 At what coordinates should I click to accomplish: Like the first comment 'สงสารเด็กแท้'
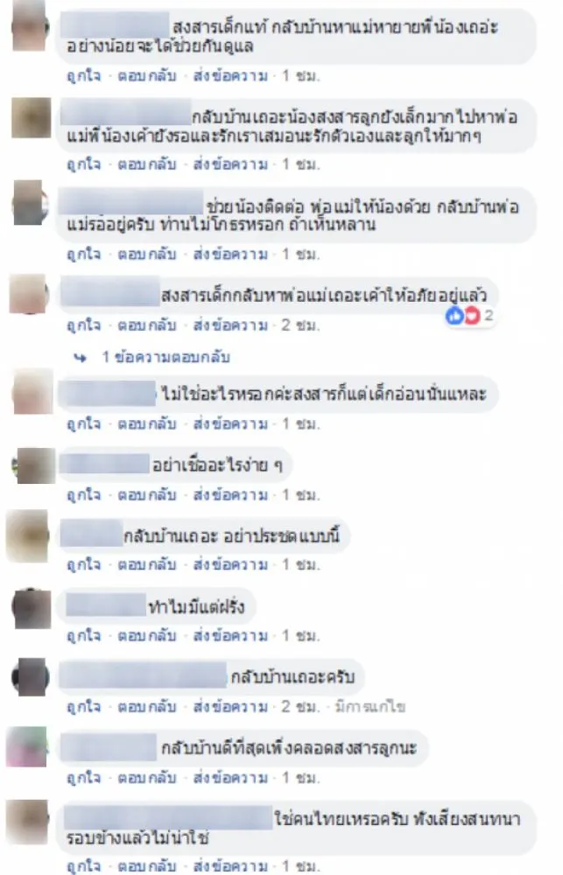pyautogui.click(x=84, y=75)
